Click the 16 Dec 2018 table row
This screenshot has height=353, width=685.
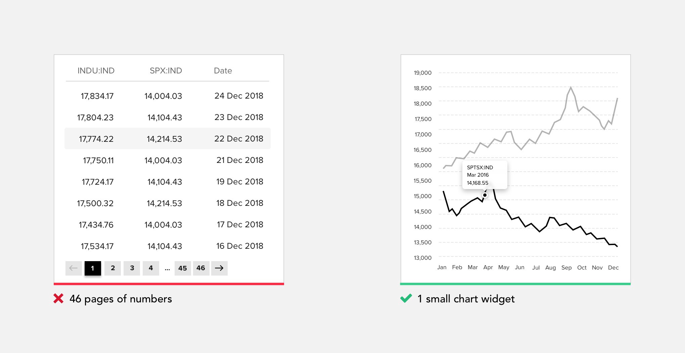click(x=168, y=246)
